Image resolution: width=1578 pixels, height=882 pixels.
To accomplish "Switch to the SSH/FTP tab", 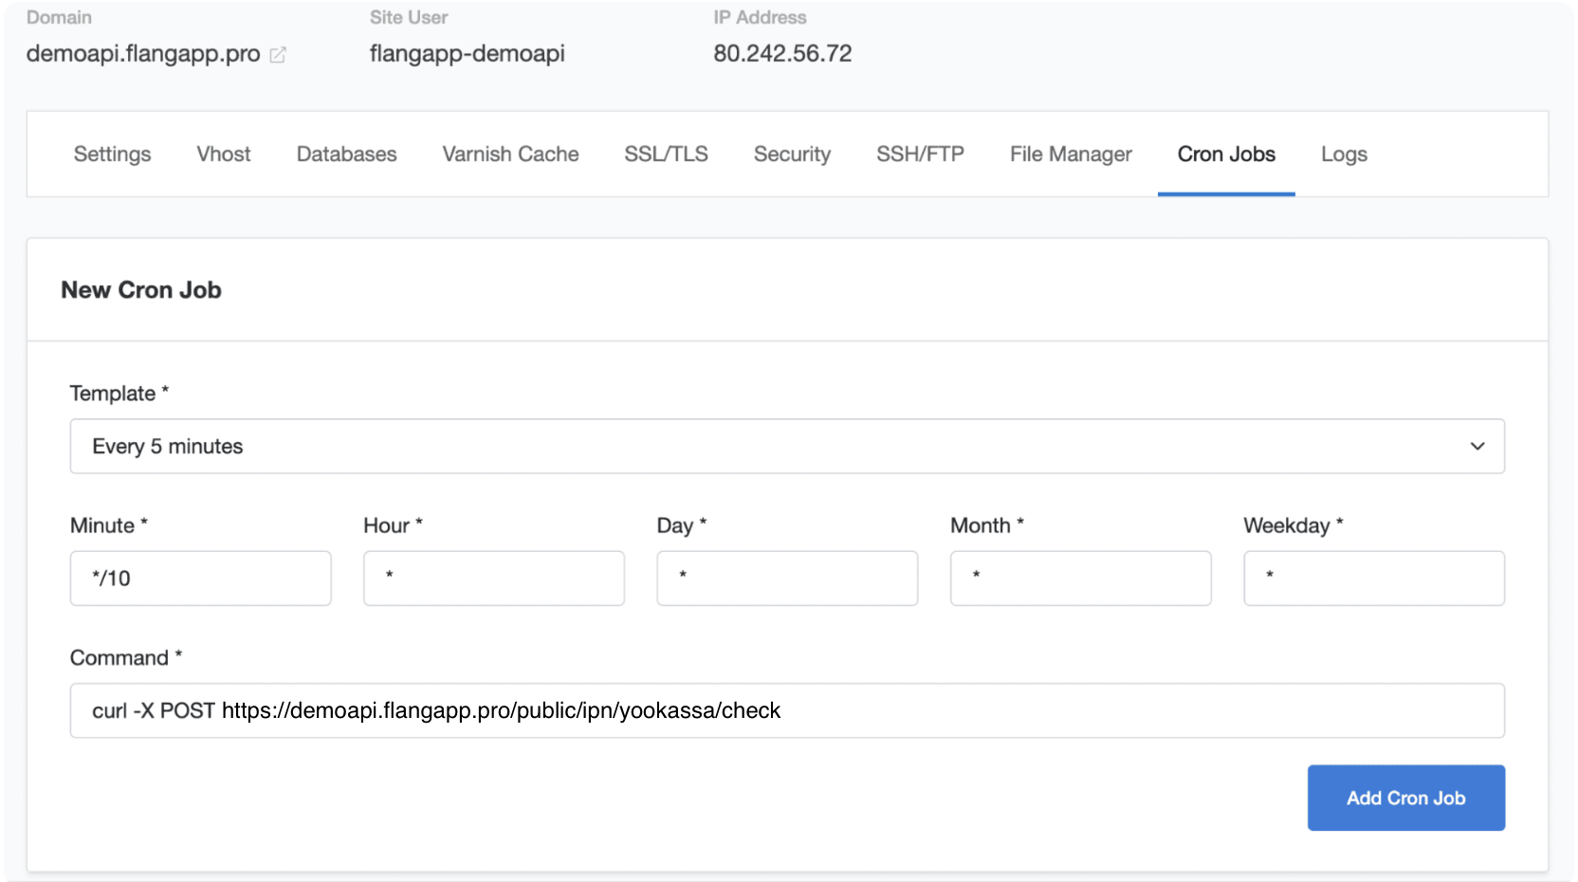I will 920,155.
